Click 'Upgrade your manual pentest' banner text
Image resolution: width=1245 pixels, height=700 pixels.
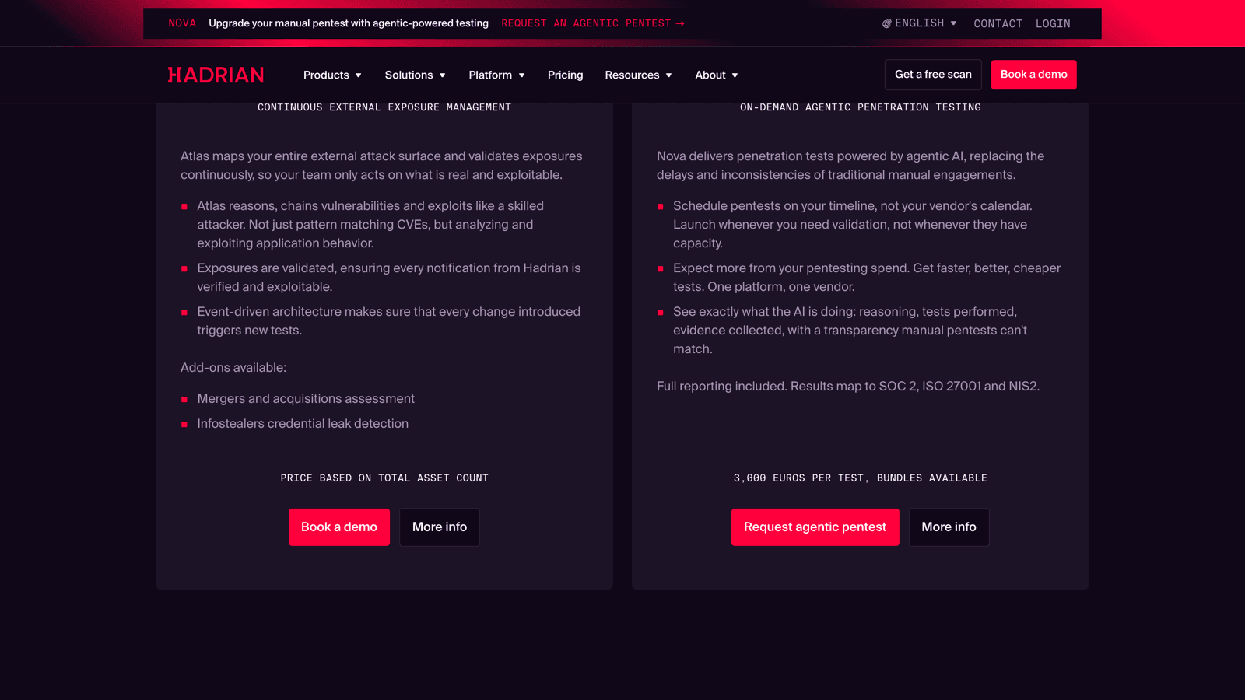click(349, 23)
